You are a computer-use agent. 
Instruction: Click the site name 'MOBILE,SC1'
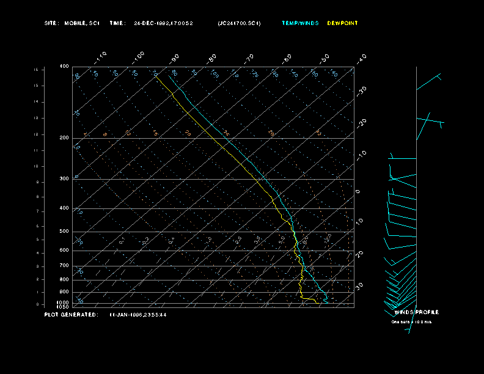(x=82, y=23)
